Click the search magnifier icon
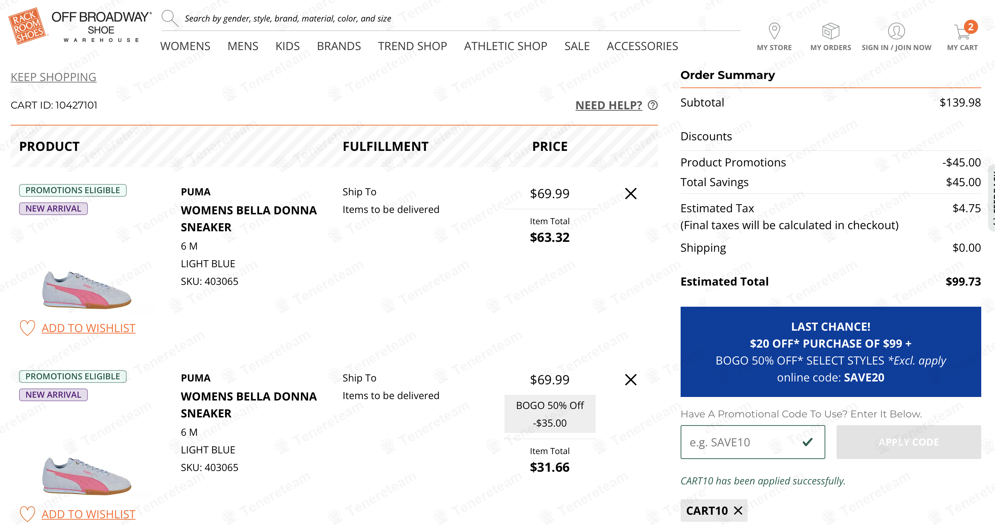This screenshot has height=526, width=995. pos(169,18)
